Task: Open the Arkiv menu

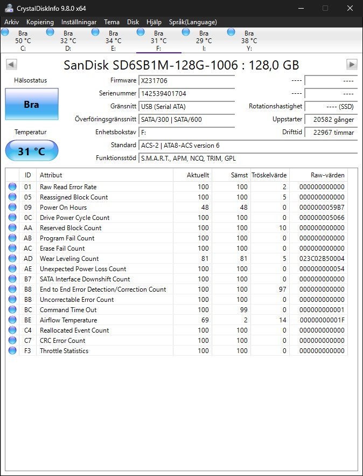Action: point(11,22)
